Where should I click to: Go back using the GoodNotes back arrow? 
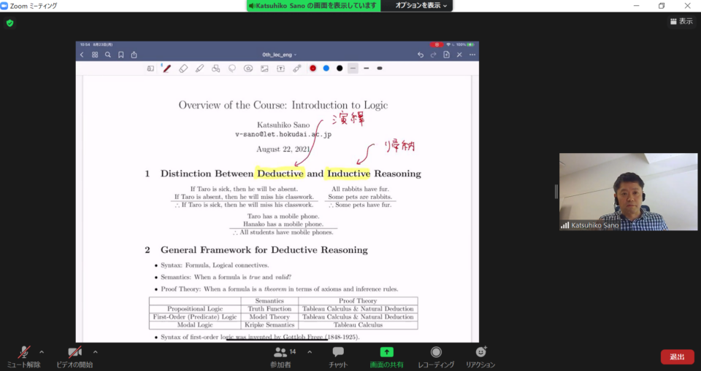click(82, 55)
